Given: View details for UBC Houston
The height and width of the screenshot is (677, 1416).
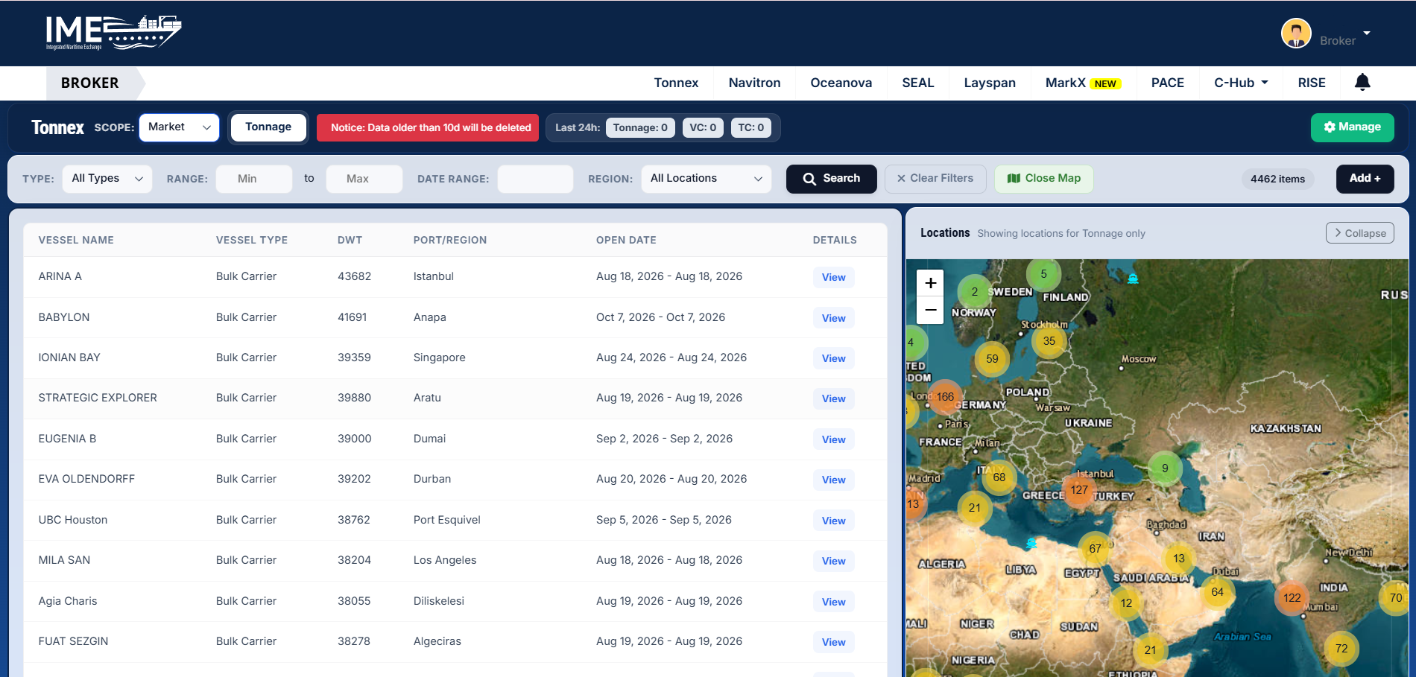Looking at the screenshot, I should coord(833,521).
